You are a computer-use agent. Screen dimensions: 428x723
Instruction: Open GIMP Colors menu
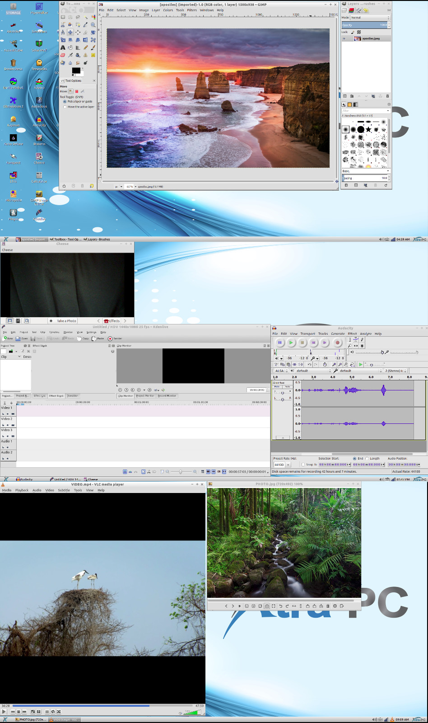pyautogui.click(x=168, y=10)
